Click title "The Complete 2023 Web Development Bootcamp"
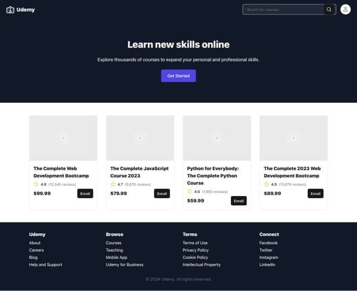The width and height of the screenshot is (357, 291). tap(292, 172)
